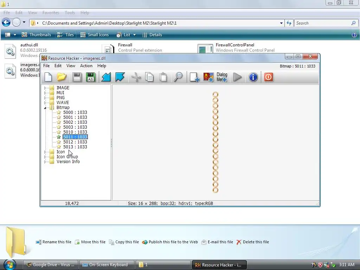Click the grey Save floppy icon

[x=77, y=77]
